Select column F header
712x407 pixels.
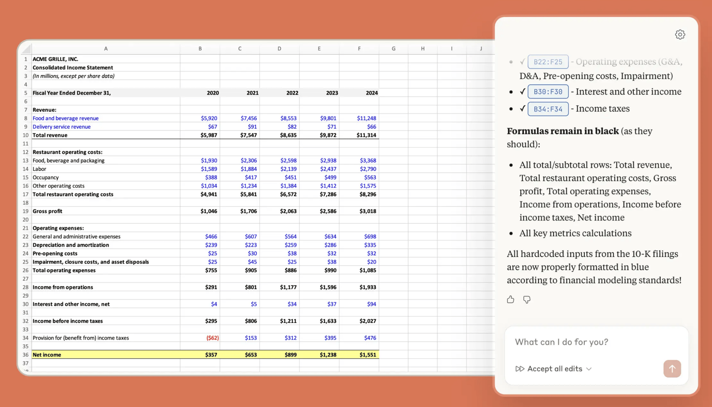click(x=359, y=49)
